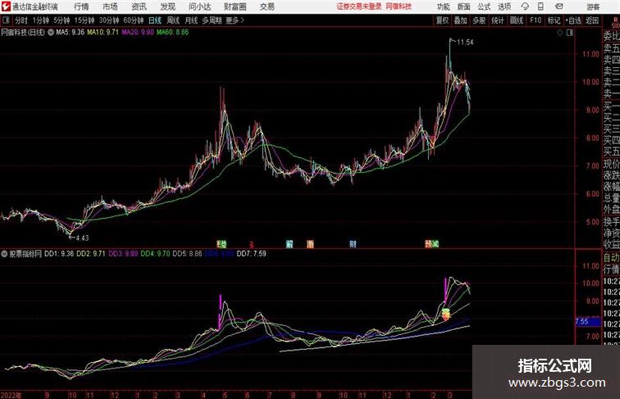This screenshot has height=399, width=620.
Task: Switch to 分时 chart period
Action: pyautogui.click(x=22, y=20)
